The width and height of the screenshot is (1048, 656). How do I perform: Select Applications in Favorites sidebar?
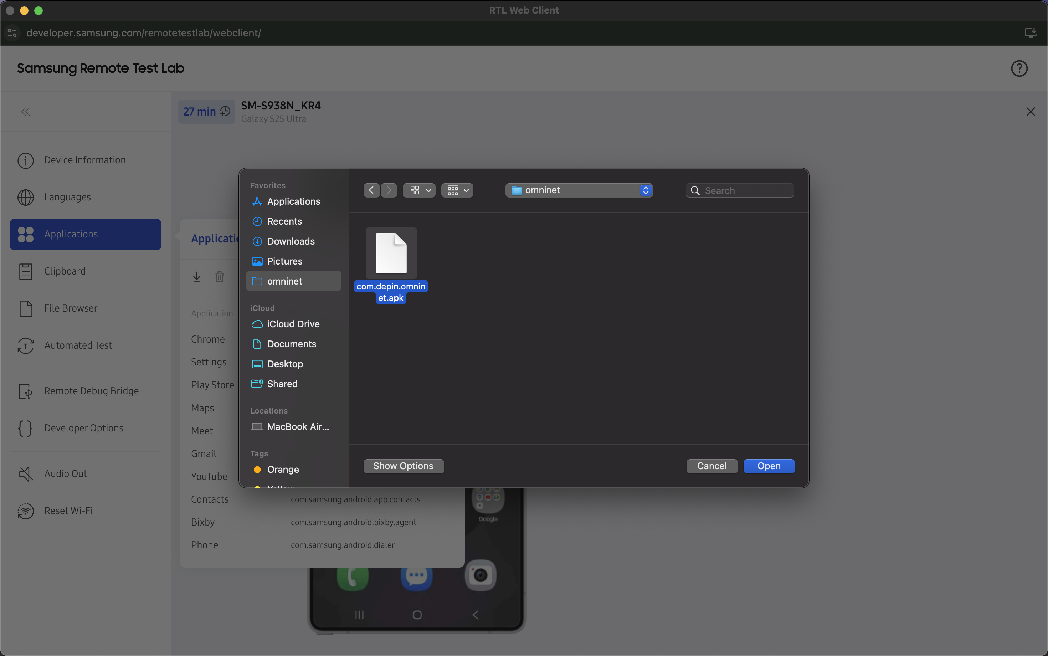294,201
